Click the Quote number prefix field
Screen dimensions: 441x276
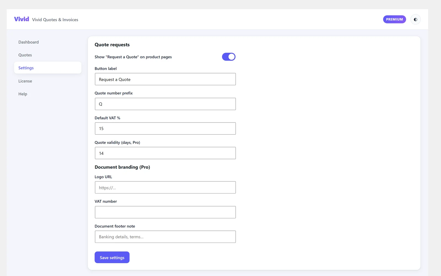[x=165, y=104]
